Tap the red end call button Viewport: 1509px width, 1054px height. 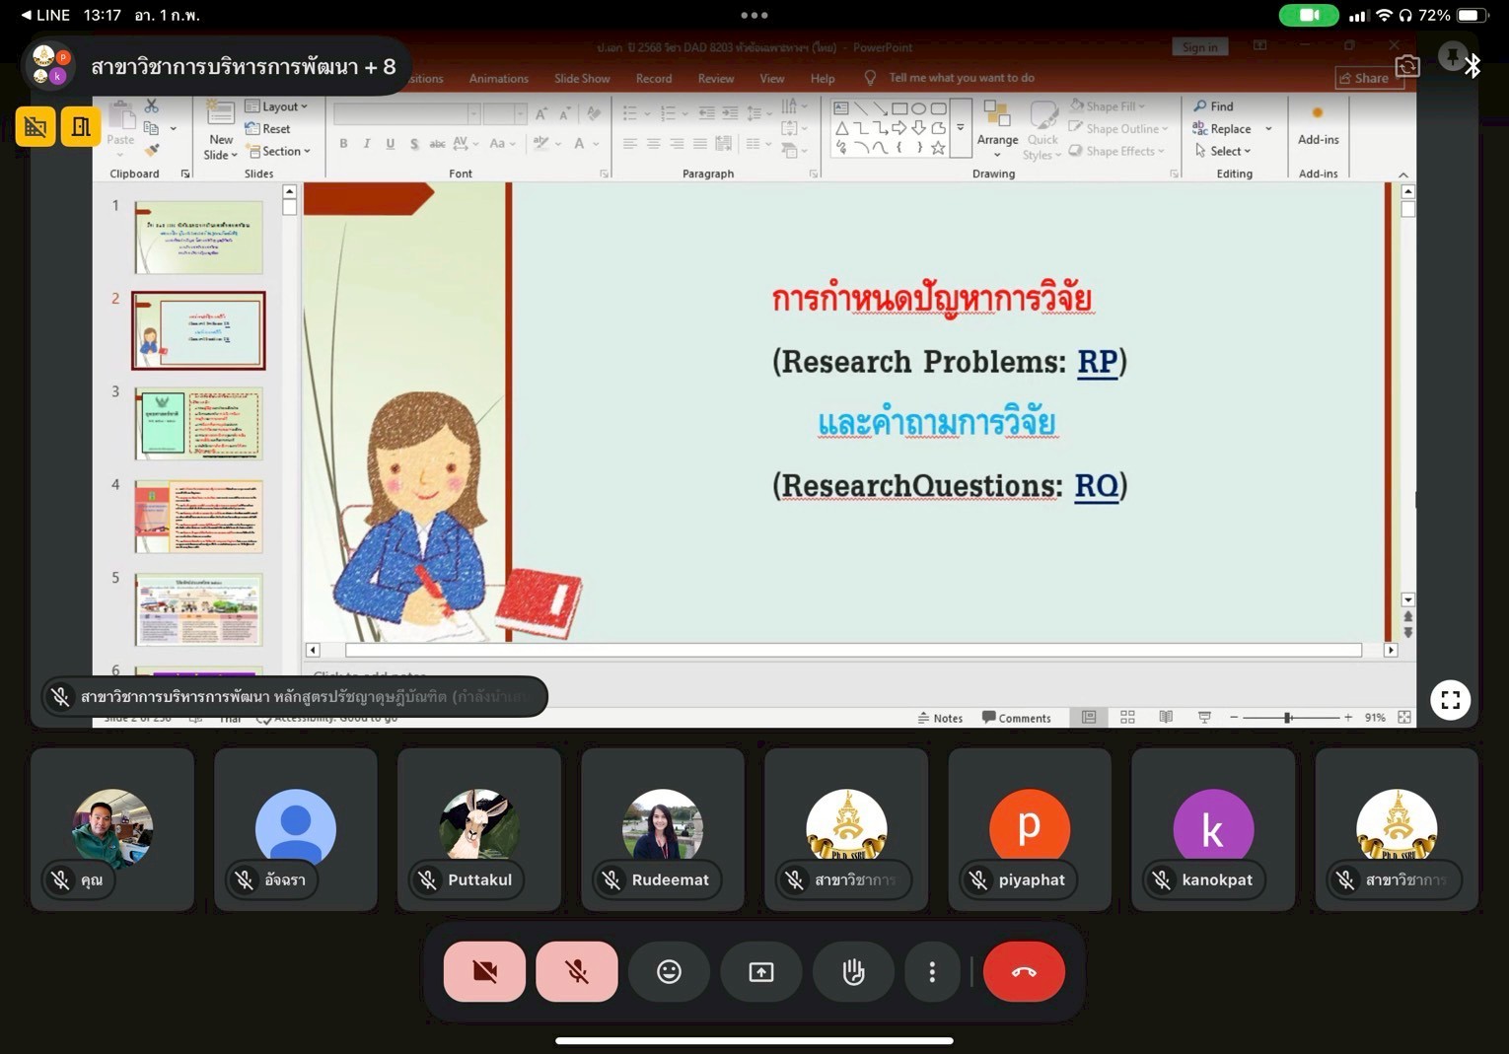pyautogui.click(x=1023, y=971)
